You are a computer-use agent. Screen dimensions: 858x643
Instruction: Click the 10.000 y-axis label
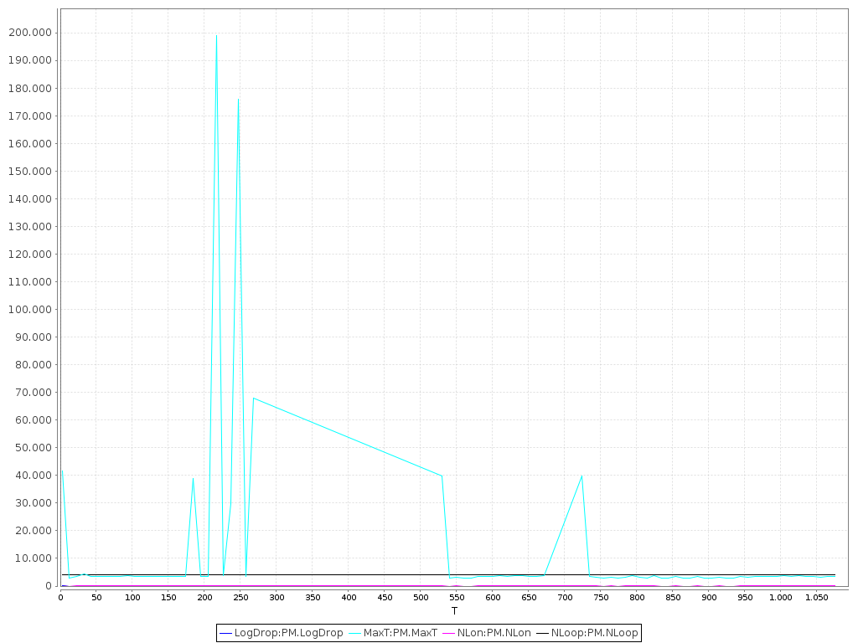coord(33,558)
